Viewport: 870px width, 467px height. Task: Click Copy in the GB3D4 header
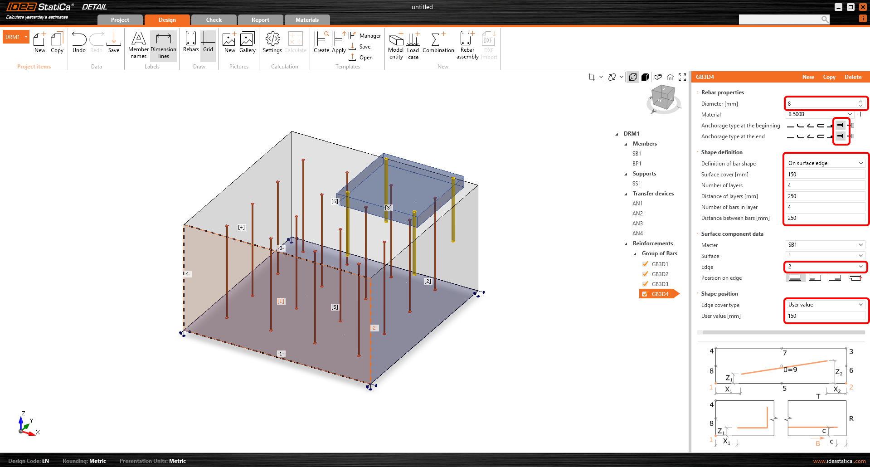click(829, 77)
